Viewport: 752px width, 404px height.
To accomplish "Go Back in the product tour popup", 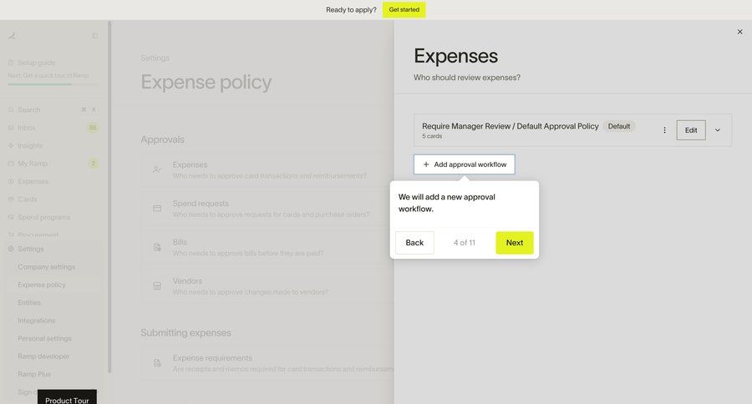I will pos(414,243).
